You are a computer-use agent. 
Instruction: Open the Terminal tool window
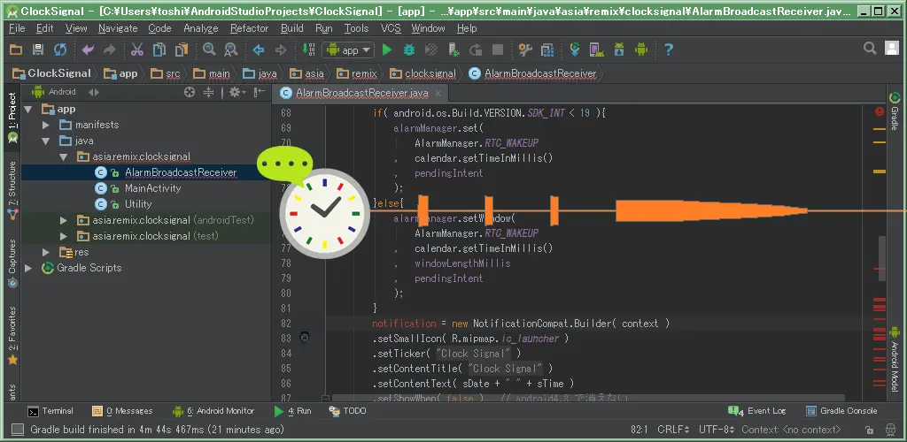point(50,411)
